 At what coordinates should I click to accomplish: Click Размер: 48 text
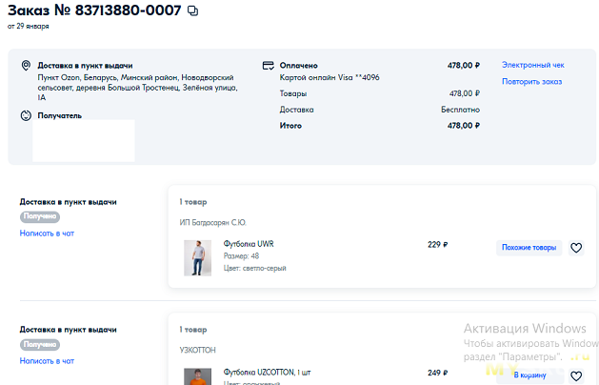point(241,256)
